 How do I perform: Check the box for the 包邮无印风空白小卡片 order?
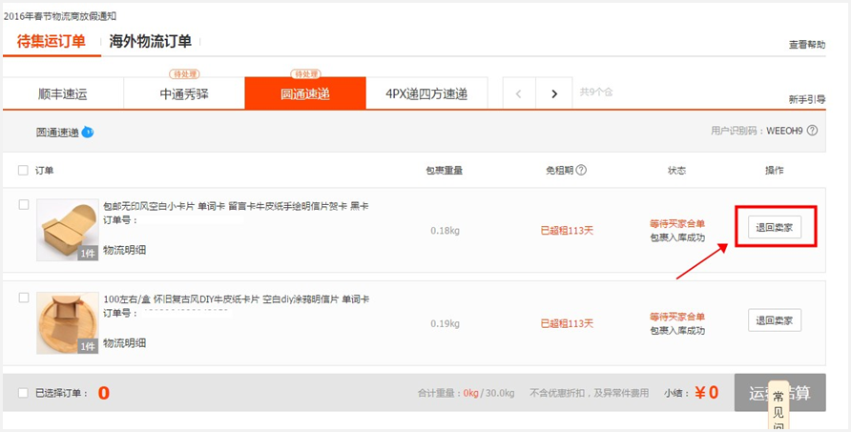coord(23,205)
